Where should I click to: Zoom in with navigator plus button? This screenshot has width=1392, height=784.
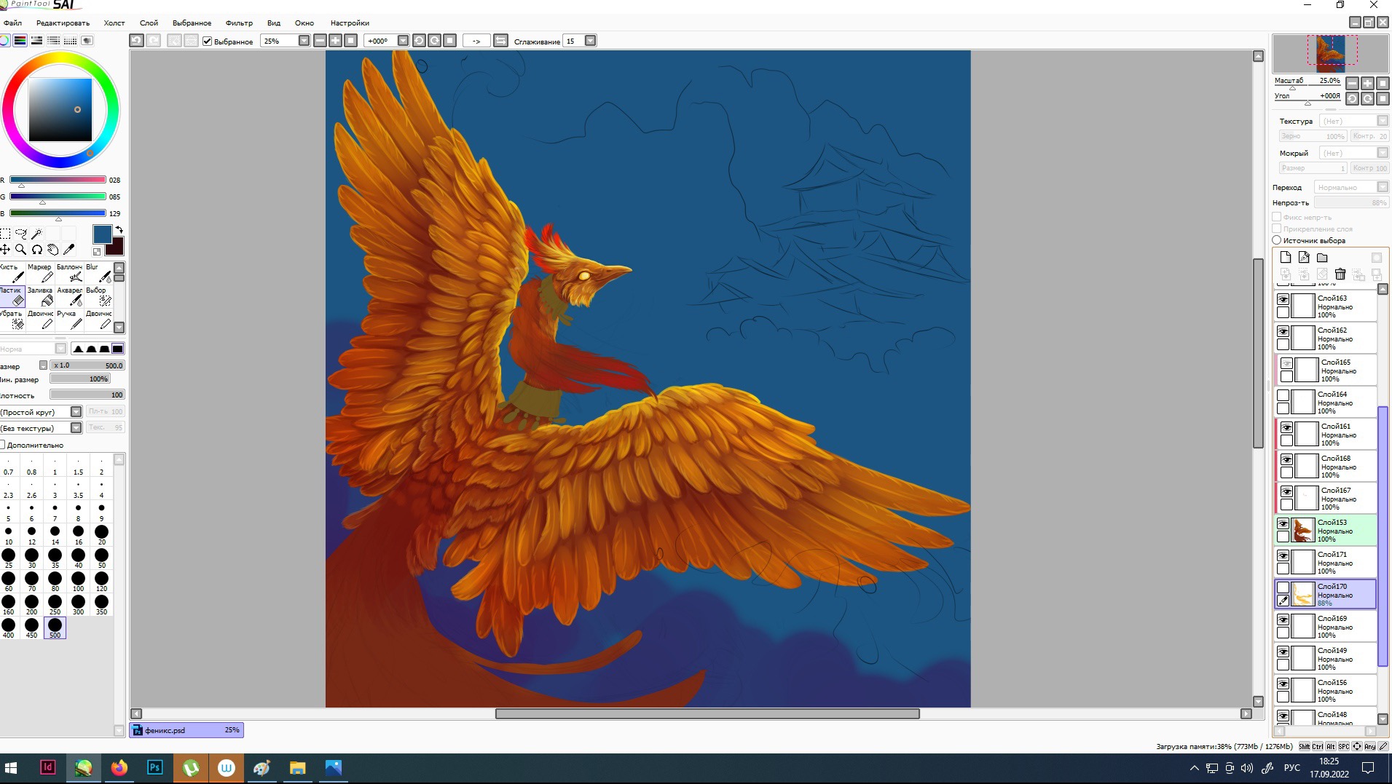(1367, 83)
